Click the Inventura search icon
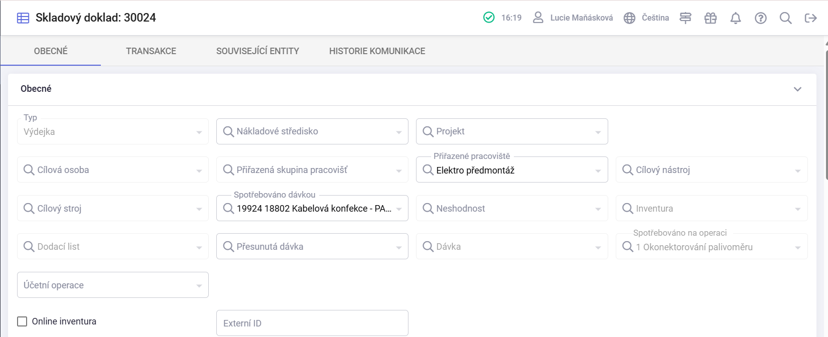 (628, 208)
